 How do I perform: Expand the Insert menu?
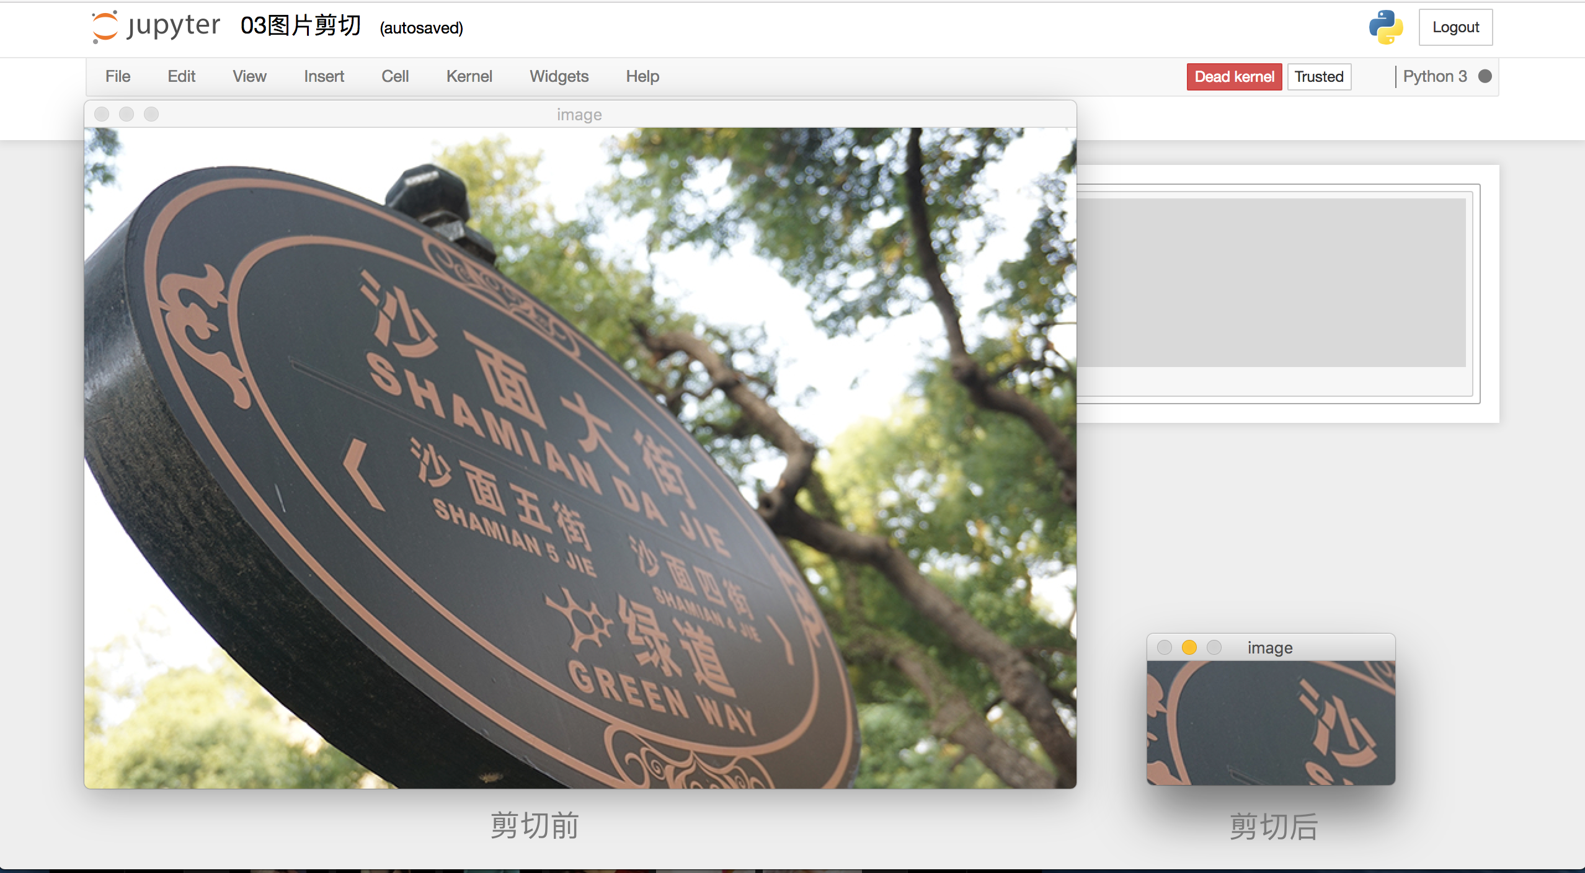tap(324, 76)
